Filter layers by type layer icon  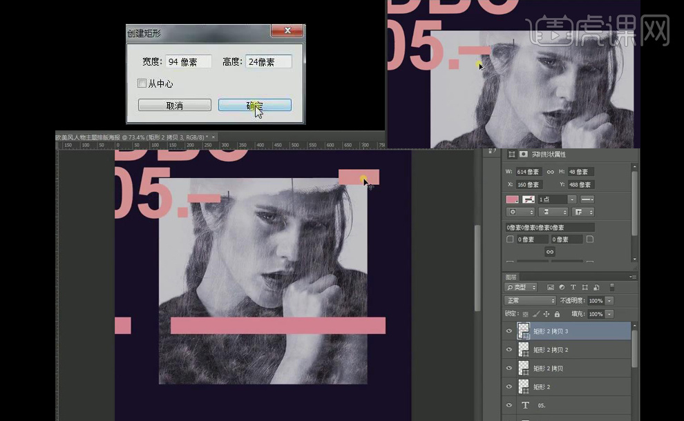573,287
